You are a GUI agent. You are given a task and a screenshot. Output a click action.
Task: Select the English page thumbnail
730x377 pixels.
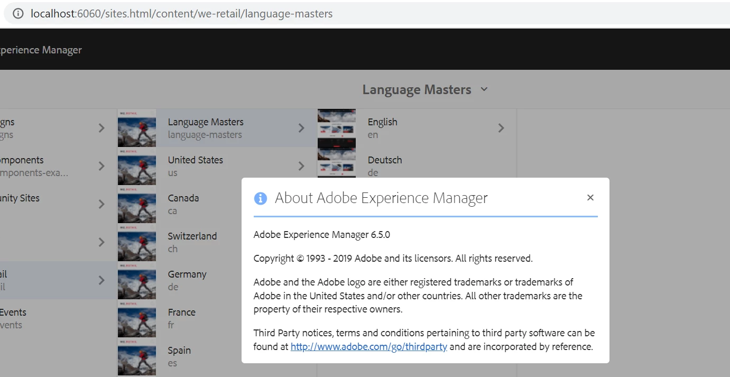[x=337, y=128]
